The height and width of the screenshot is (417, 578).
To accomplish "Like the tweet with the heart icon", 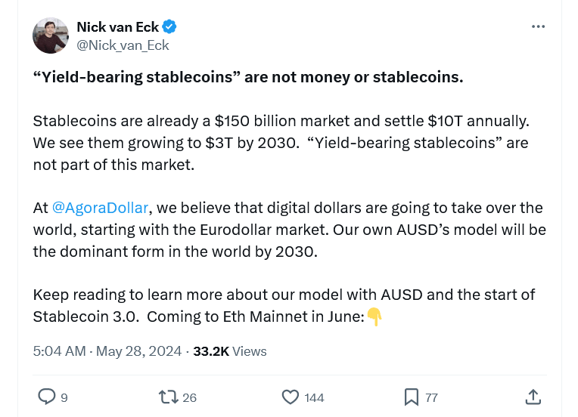I will point(290,397).
